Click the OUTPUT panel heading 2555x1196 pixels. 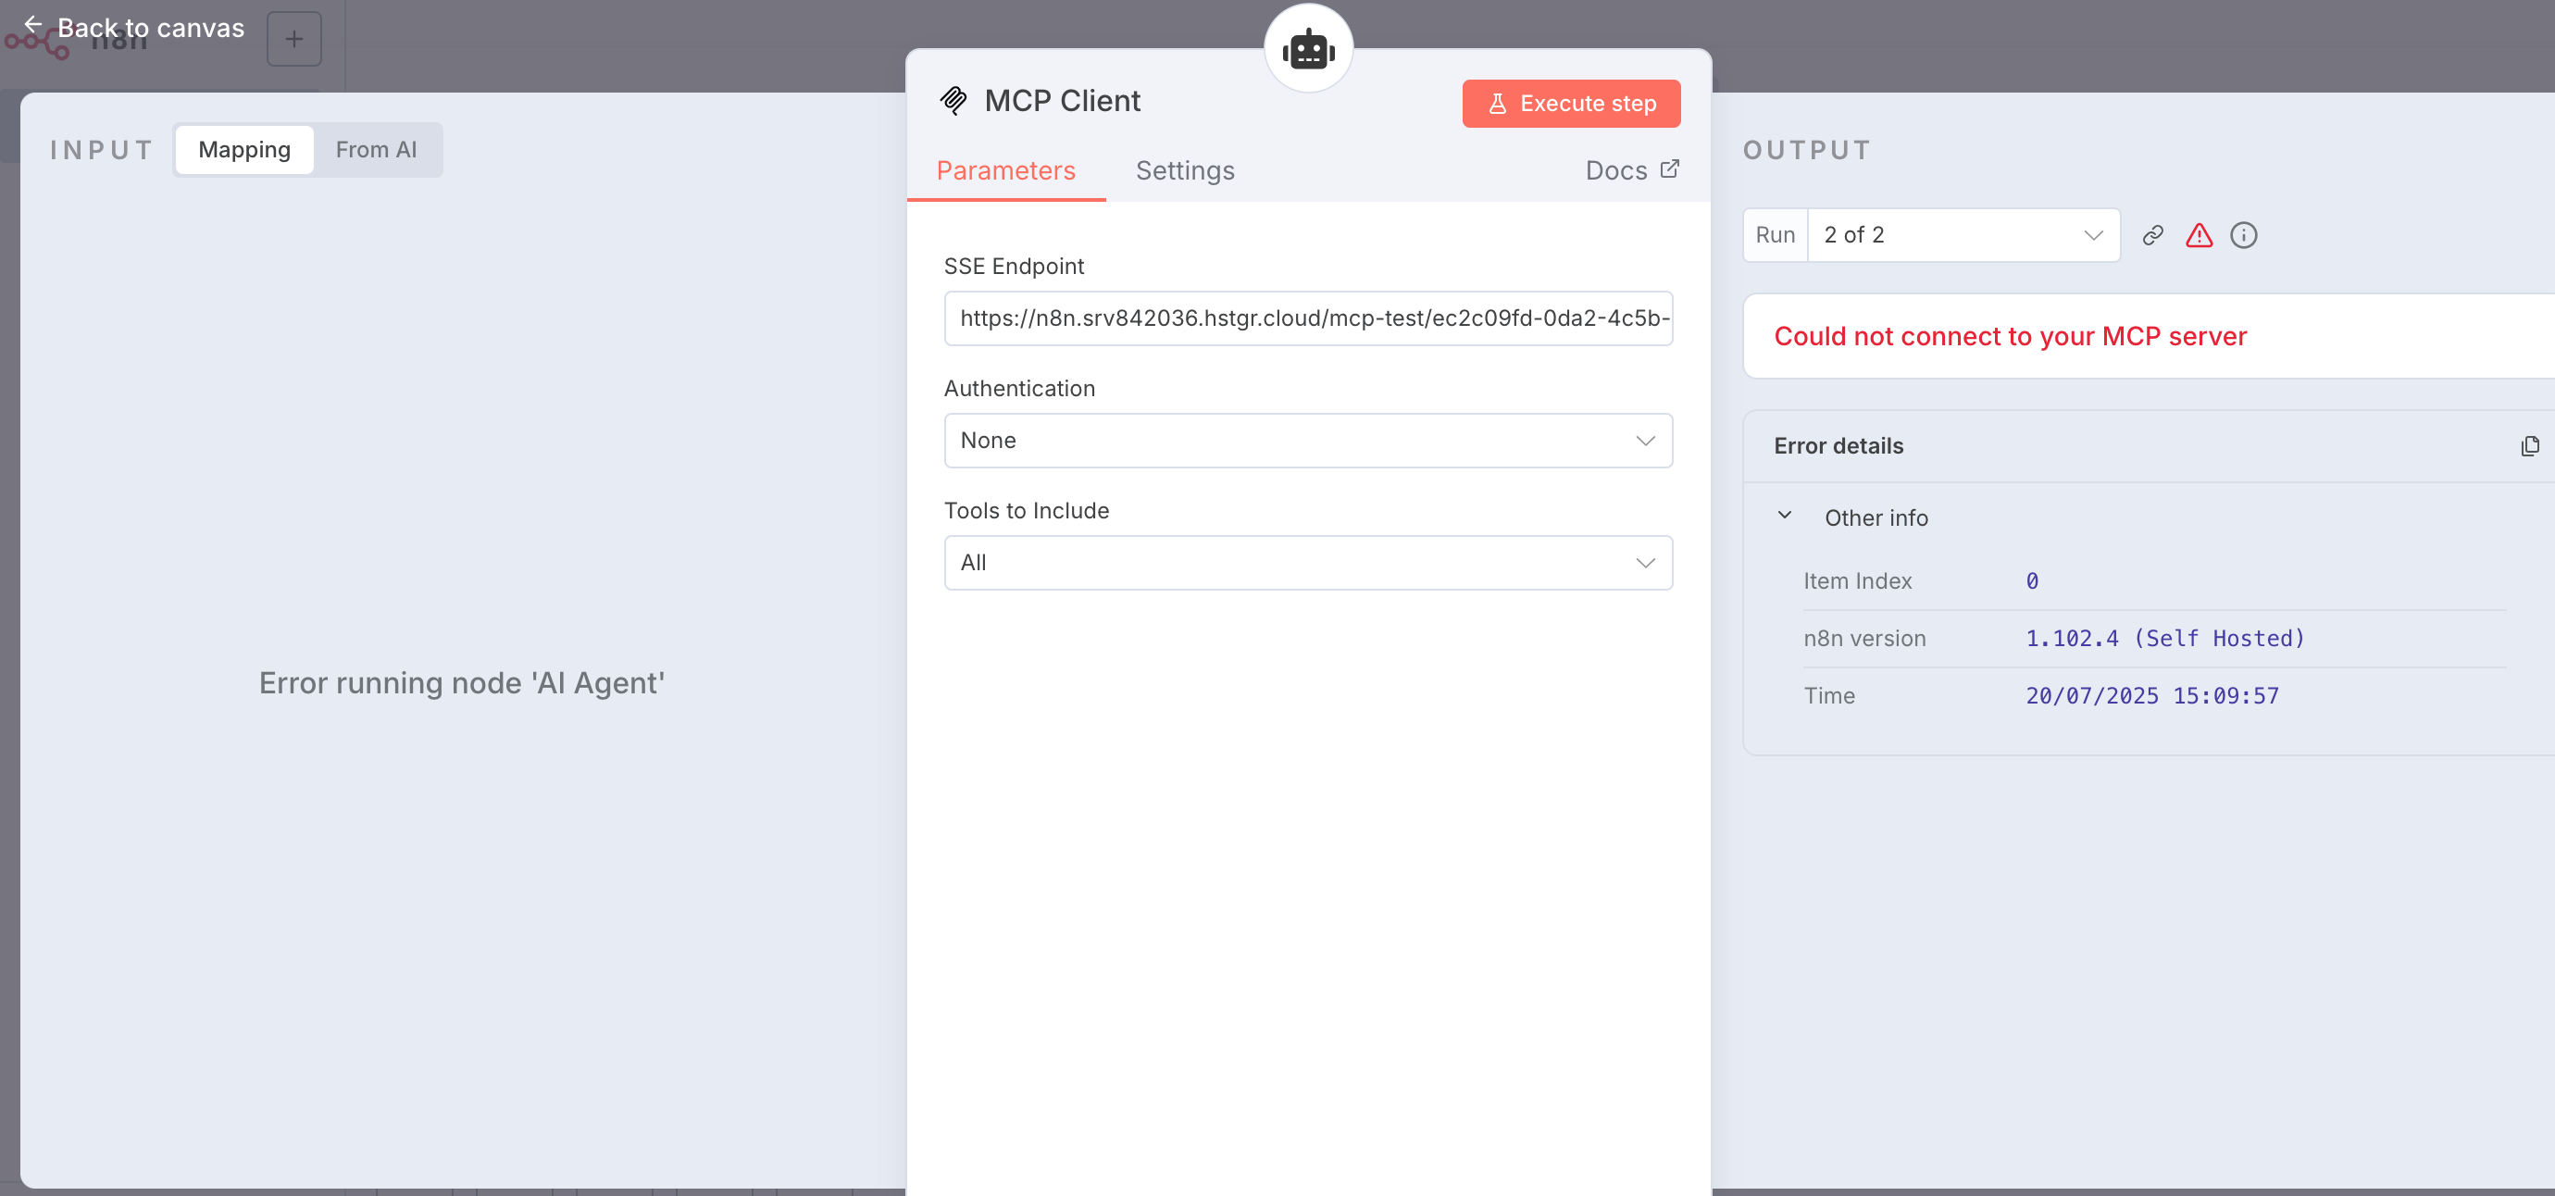[1807, 150]
